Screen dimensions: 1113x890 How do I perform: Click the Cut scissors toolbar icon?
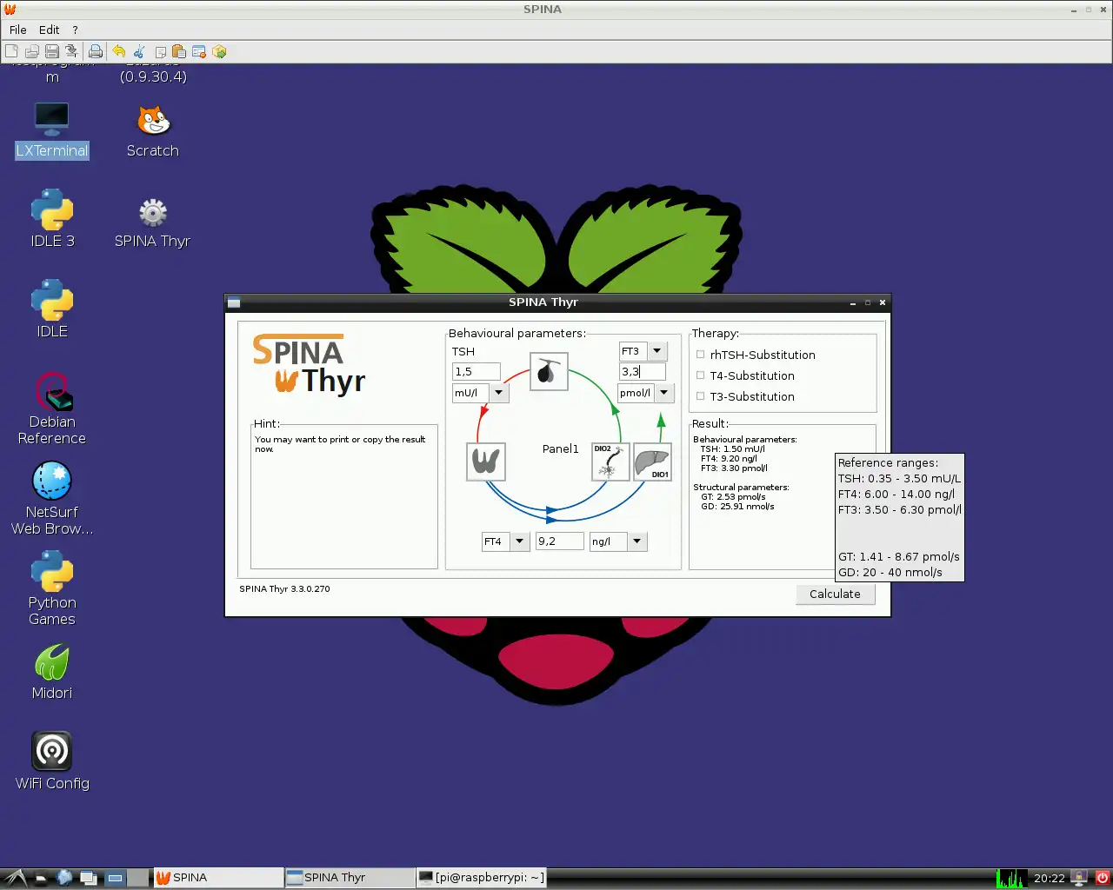tap(139, 51)
